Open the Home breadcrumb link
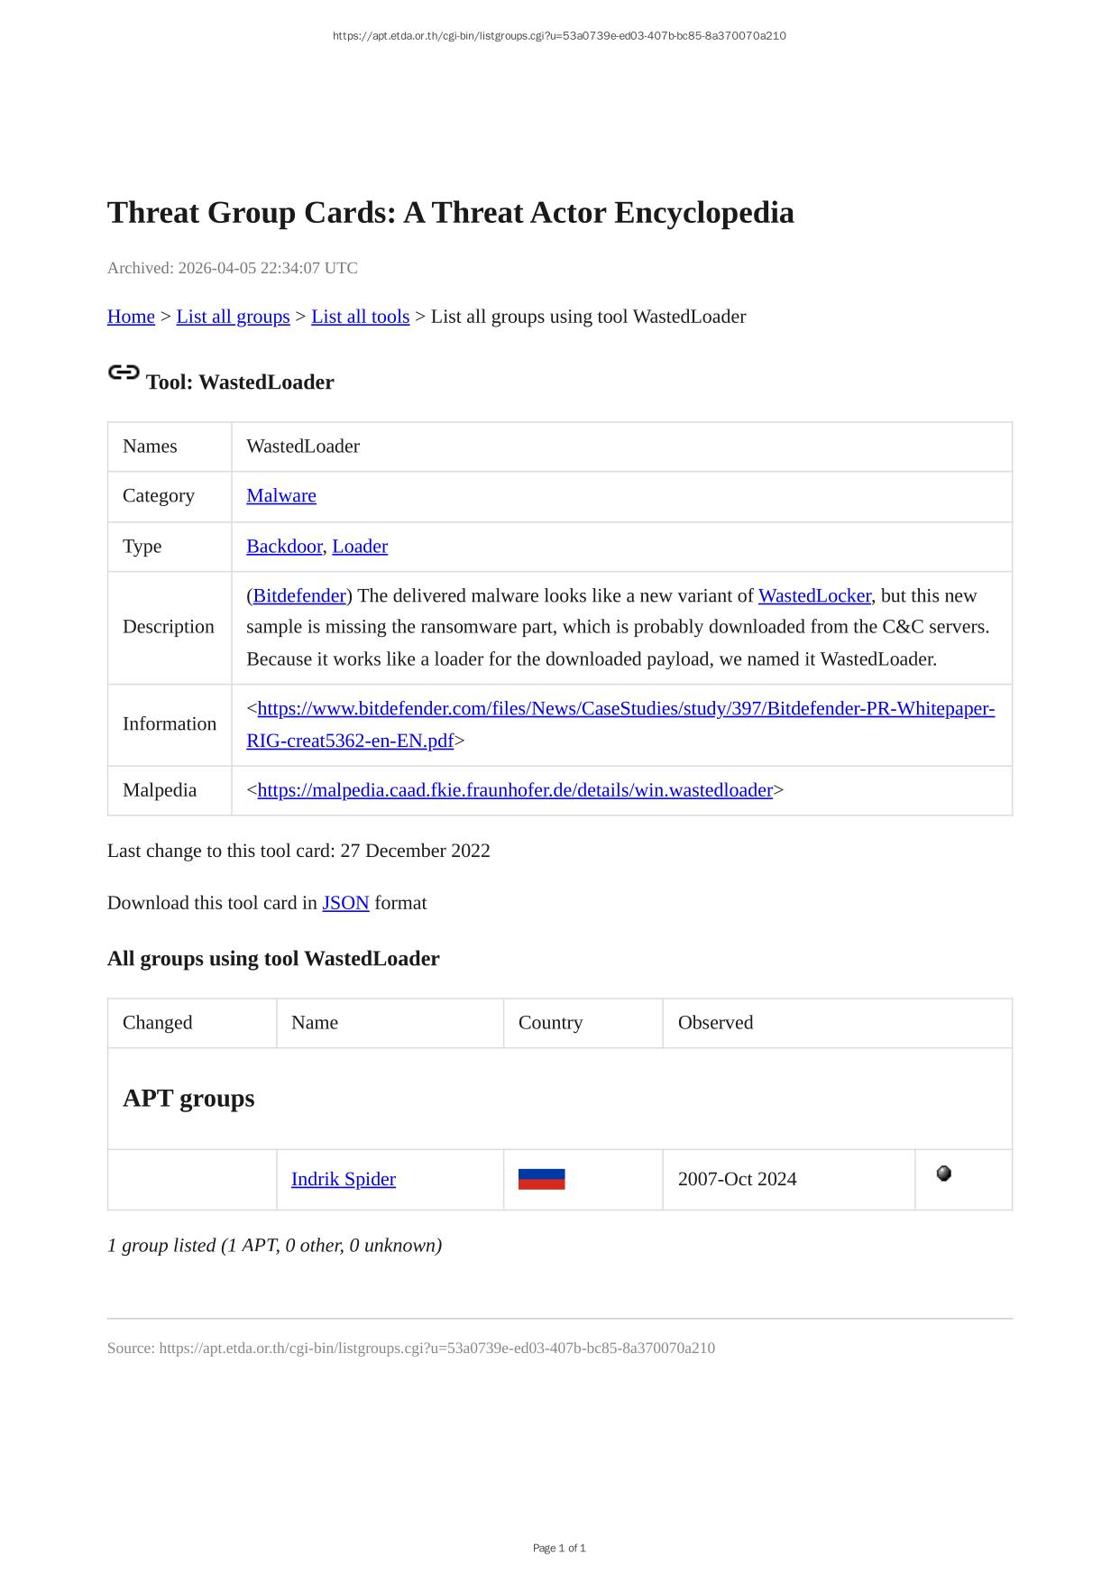The width and height of the screenshot is (1120, 1584). [131, 317]
